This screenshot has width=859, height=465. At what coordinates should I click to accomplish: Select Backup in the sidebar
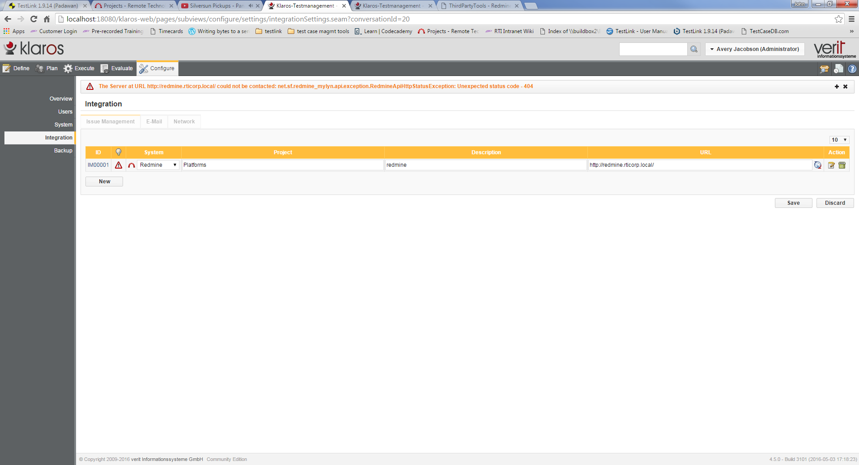click(63, 151)
